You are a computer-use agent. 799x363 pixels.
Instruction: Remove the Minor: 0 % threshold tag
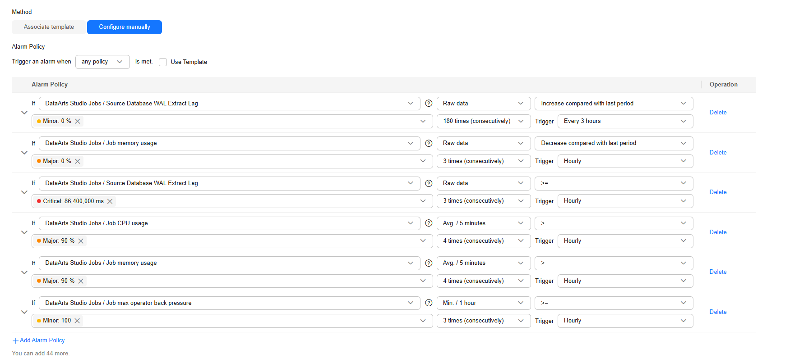point(78,121)
